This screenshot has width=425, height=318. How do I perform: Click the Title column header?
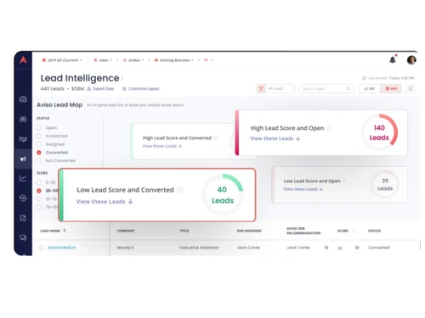point(184,231)
